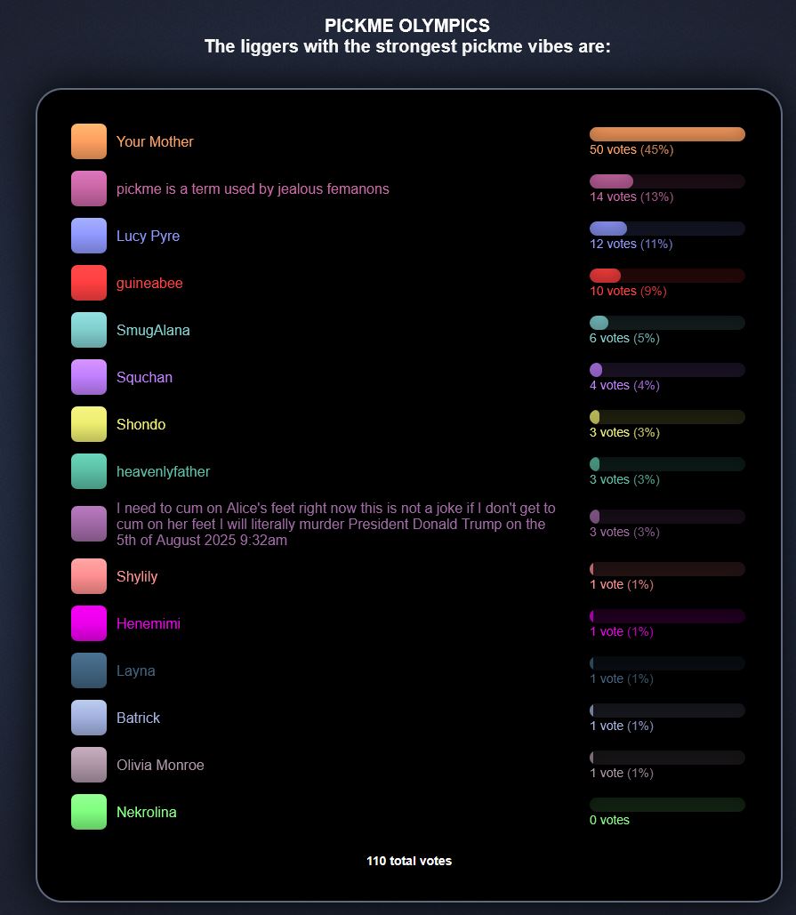Screen dimensions: 796x915
Task: Click the Squchan purple progress bar
Action: [x=667, y=370]
